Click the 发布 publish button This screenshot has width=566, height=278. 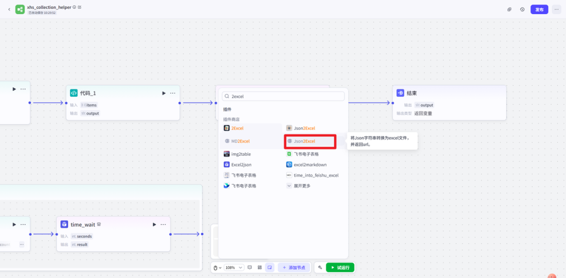[x=539, y=9]
